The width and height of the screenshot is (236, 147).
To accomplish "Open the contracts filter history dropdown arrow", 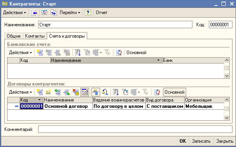I will pyautogui.click(x=139, y=92).
